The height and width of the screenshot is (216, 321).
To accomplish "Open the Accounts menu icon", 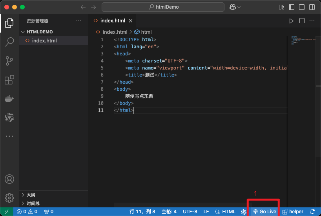I will point(9,179).
